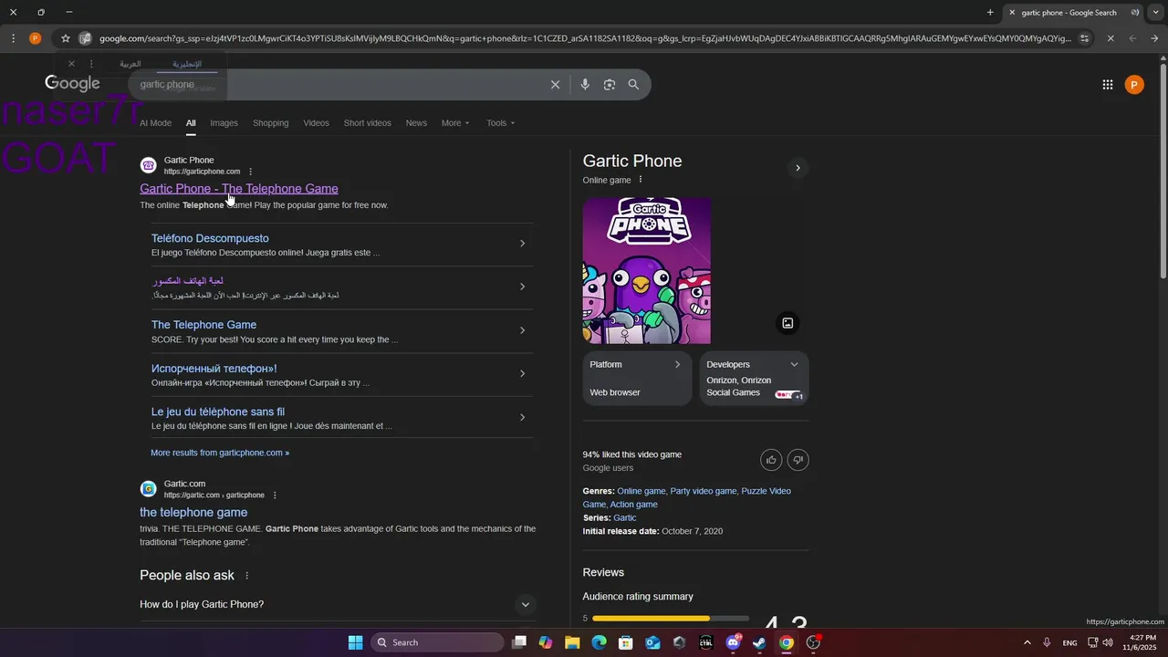The width and height of the screenshot is (1168, 657).
Task: Switch to Images results tab
Action: click(224, 123)
